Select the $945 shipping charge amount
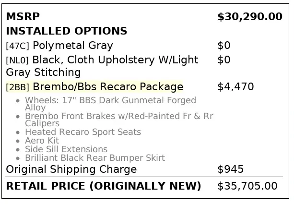Viewport: 294px width, 204px height. click(x=231, y=169)
